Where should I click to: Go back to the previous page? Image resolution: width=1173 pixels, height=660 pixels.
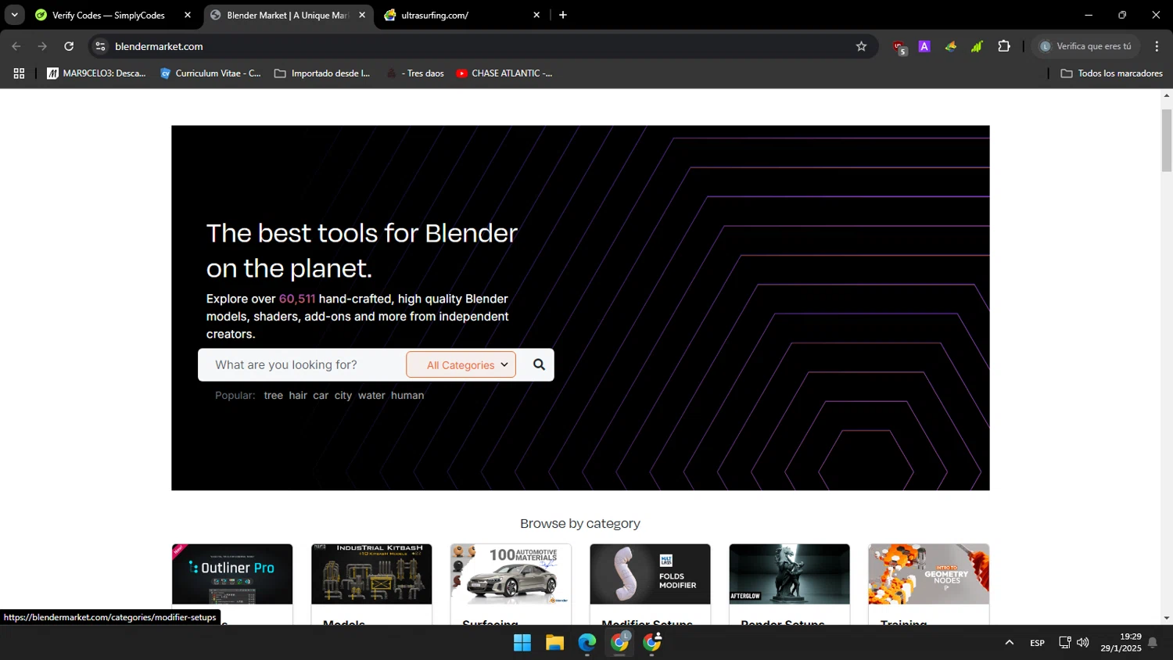point(16,46)
